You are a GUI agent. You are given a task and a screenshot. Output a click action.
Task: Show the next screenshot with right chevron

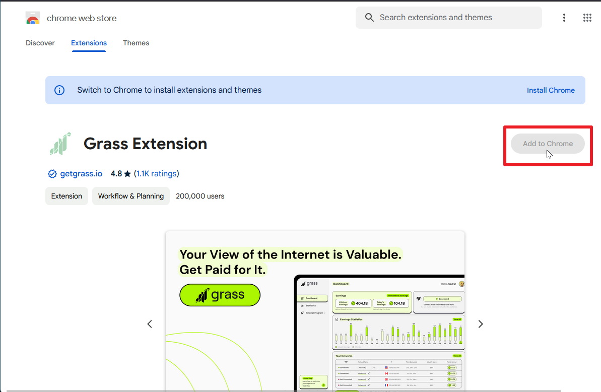click(480, 324)
